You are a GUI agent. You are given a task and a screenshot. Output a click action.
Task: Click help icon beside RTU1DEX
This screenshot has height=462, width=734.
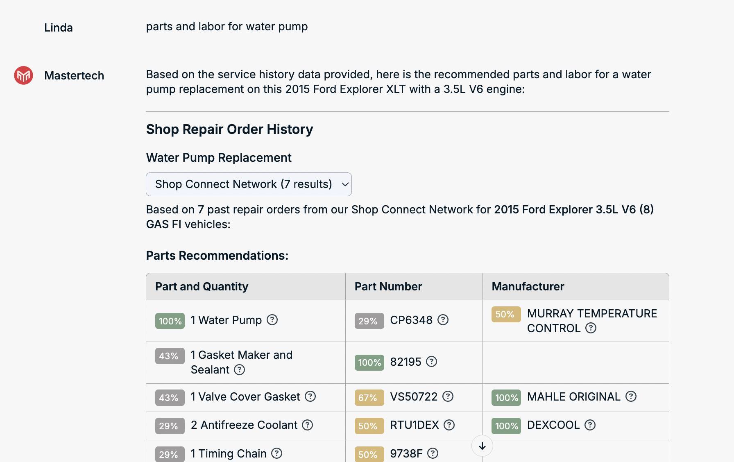tap(449, 425)
